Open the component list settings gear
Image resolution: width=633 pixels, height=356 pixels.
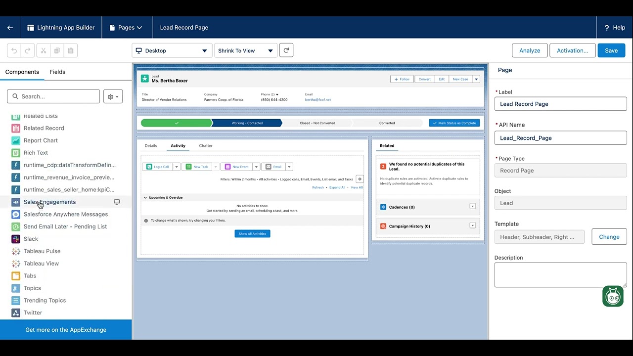click(113, 96)
